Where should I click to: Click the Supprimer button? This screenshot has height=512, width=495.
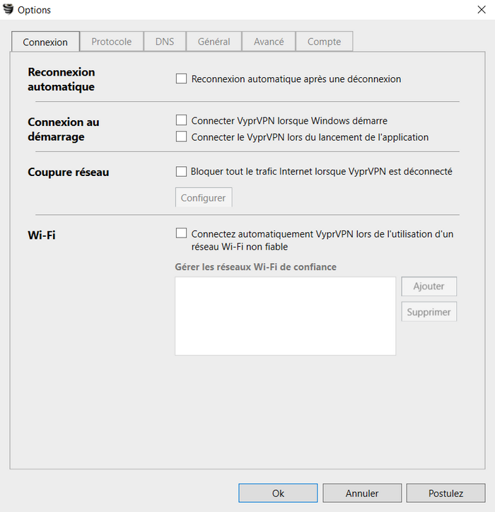(x=429, y=312)
